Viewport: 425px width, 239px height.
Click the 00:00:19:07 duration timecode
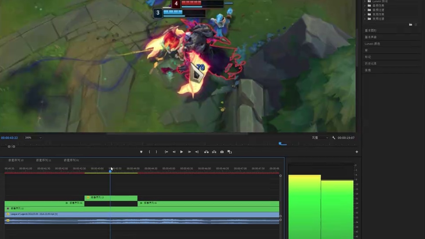(346, 138)
